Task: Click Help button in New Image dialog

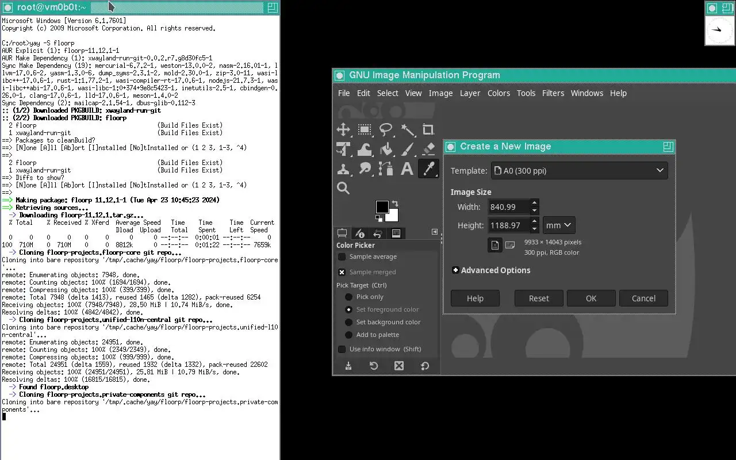Action: [x=475, y=298]
